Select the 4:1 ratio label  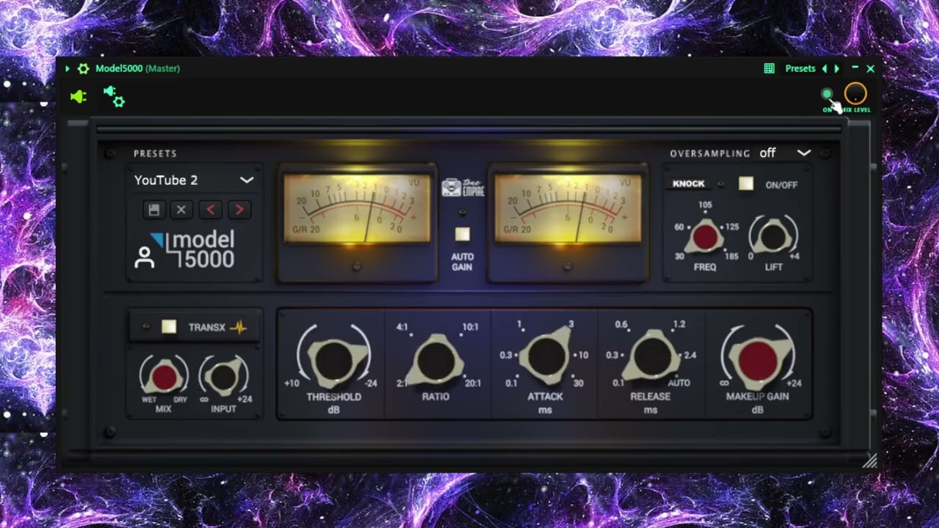pos(402,327)
